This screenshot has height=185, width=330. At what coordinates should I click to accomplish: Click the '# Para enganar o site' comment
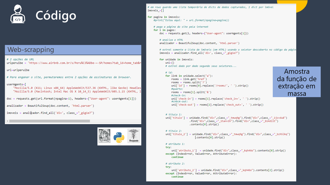[69, 77]
